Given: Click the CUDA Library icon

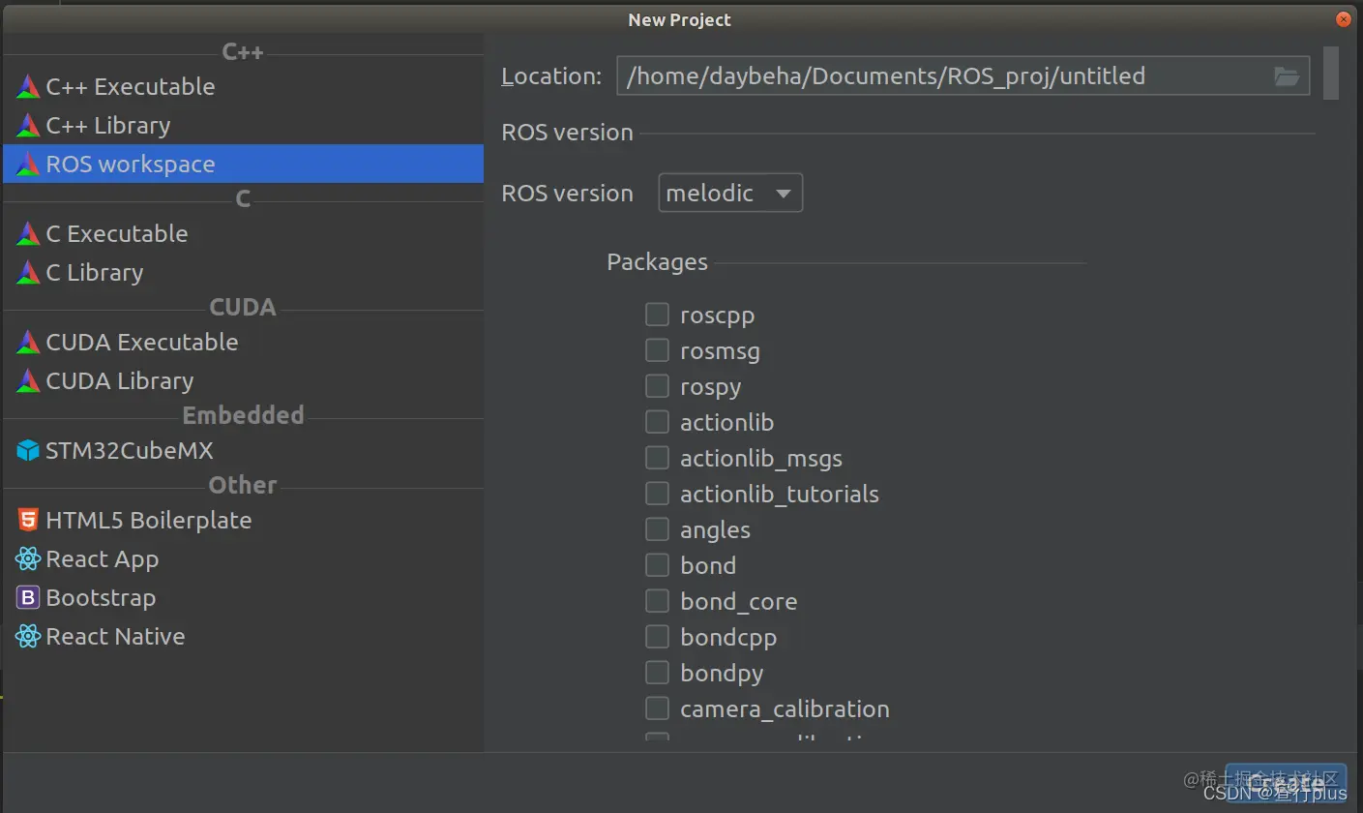Looking at the screenshot, I should pos(28,381).
